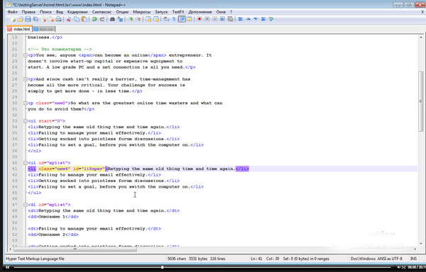Open the Синтаксис menu
This screenshot has height=272, width=426.
102,12
